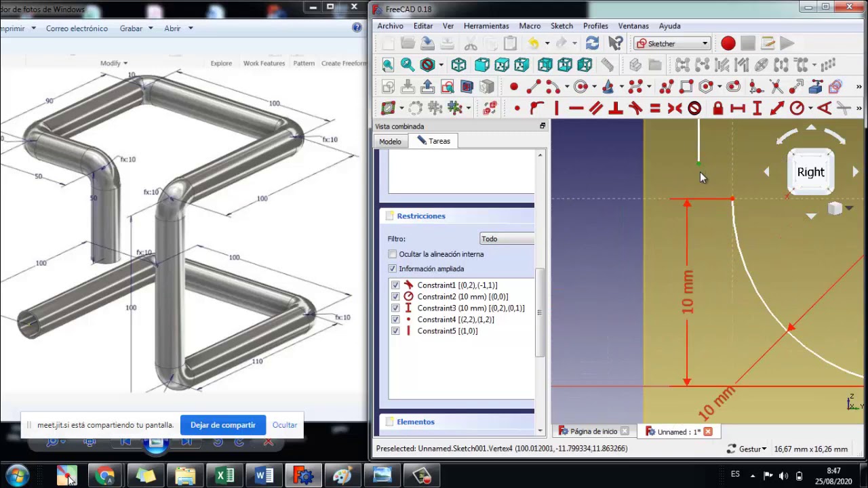Click the red macro record button
This screenshot has height=488, width=868.
click(x=728, y=43)
